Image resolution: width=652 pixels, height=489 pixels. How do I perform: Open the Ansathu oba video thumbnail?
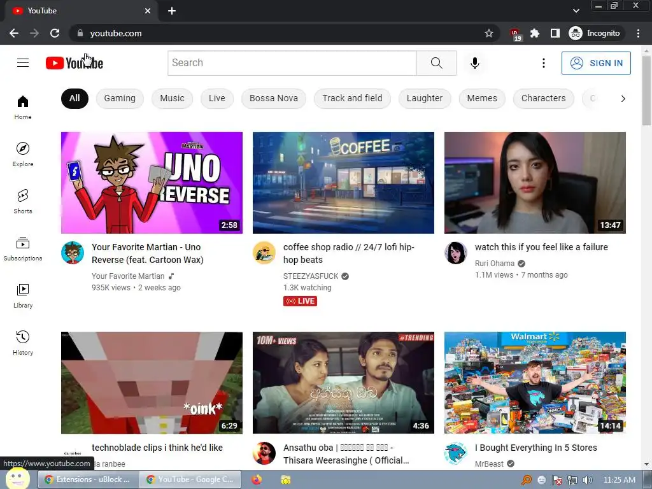[x=343, y=383]
